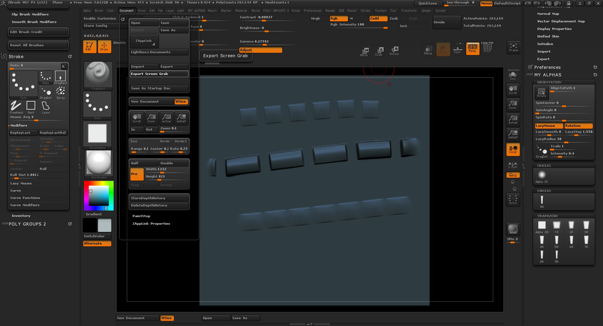The width and height of the screenshot is (603, 326).
Task: Select the Alpha 28 trapezoid thumbnail
Action: coord(542,225)
